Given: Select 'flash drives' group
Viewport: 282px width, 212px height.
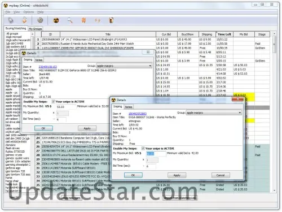Looking at the screenshot, I should point(12,148).
